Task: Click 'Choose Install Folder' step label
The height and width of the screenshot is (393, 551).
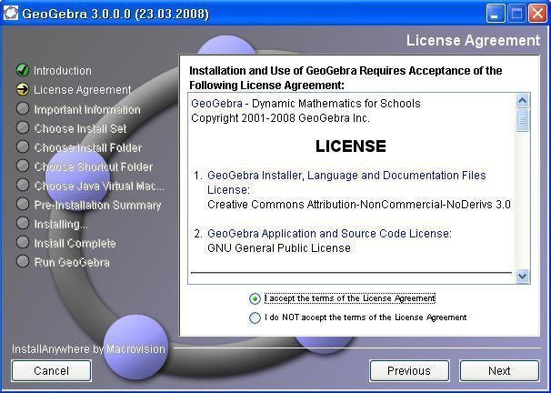Action: click(88, 148)
